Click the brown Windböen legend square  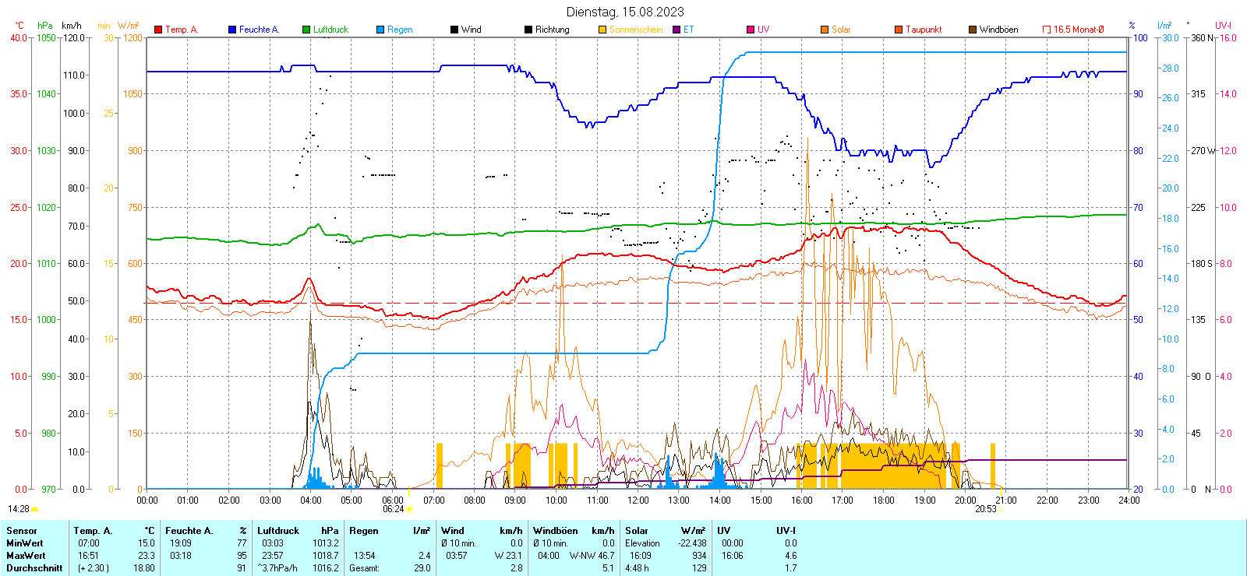pos(973,30)
